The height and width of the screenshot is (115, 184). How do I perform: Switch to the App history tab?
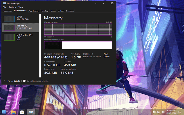pyautogui.click(x=34, y=11)
